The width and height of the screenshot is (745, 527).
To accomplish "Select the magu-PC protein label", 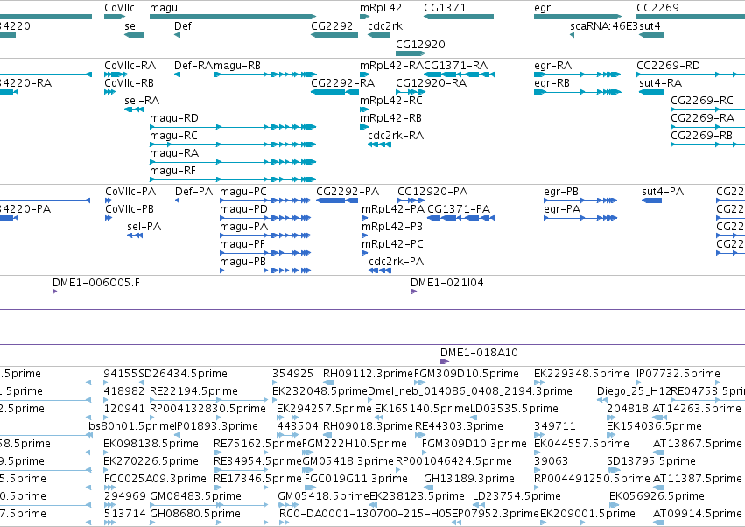I will pyautogui.click(x=243, y=192).
